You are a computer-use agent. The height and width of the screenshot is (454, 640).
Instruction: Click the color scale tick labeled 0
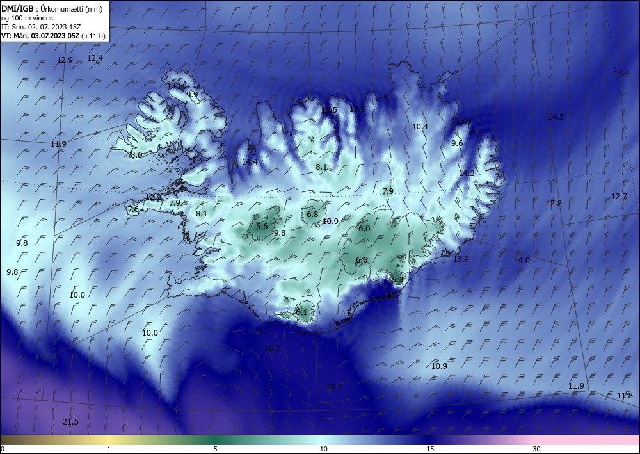pyautogui.click(x=3, y=449)
